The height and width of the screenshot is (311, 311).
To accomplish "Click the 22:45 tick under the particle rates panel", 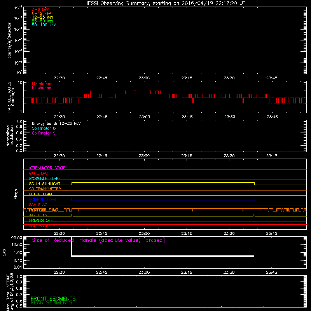I will tap(102, 117).
